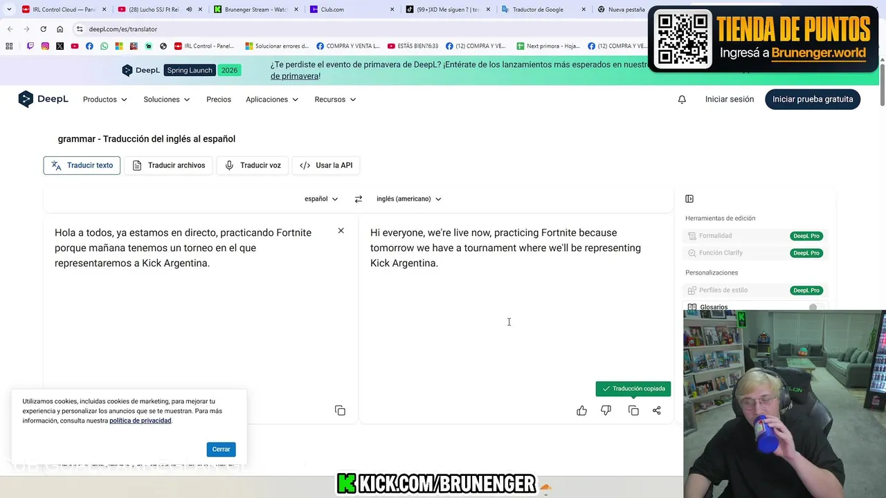
Task: Open the evento de primavera banner link
Action: click(x=295, y=76)
